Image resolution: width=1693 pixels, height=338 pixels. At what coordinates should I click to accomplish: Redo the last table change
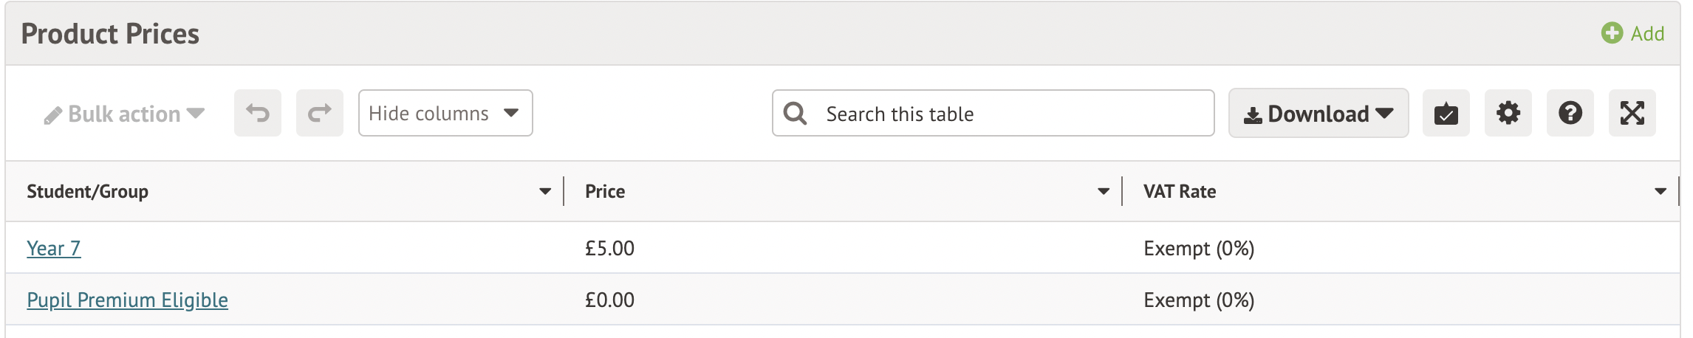pyautogui.click(x=320, y=114)
